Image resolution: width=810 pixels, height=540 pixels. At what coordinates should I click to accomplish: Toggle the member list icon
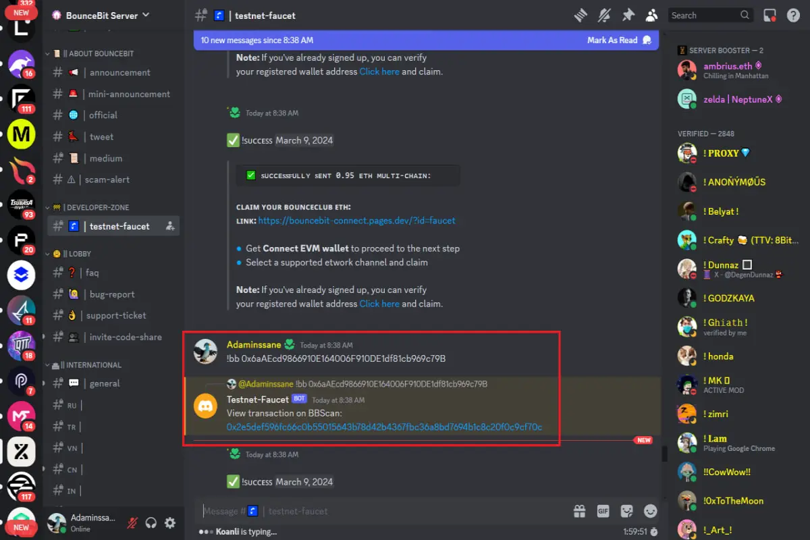[x=651, y=15]
